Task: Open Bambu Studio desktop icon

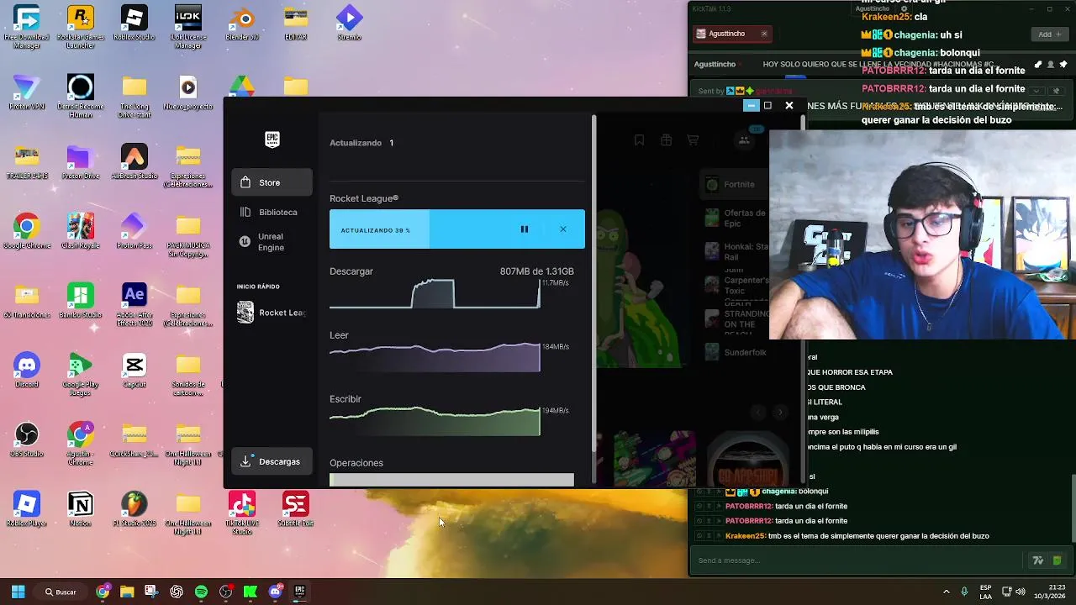Action: [81, 301]
